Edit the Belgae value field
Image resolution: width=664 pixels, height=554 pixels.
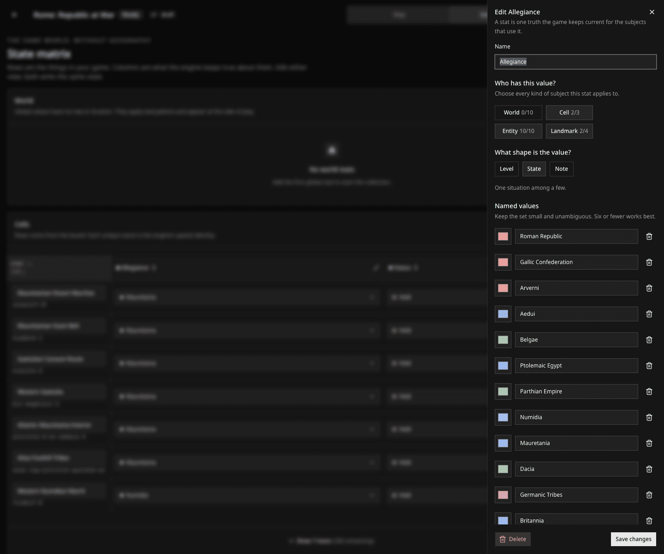(576, 340)
